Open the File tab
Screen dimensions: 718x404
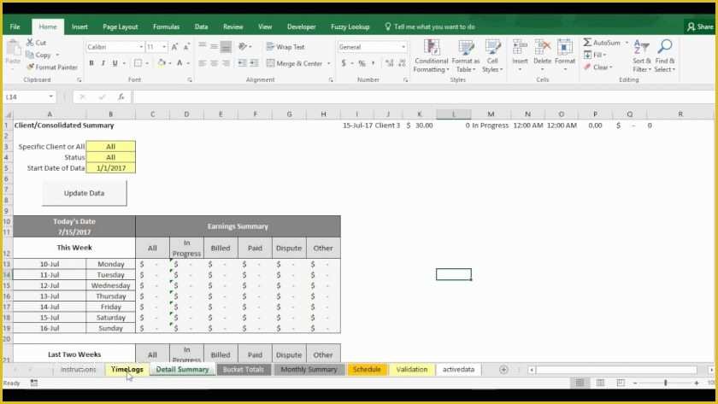[15, 26]
